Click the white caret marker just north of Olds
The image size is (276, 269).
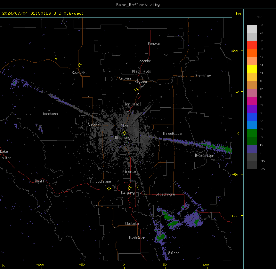128,111
